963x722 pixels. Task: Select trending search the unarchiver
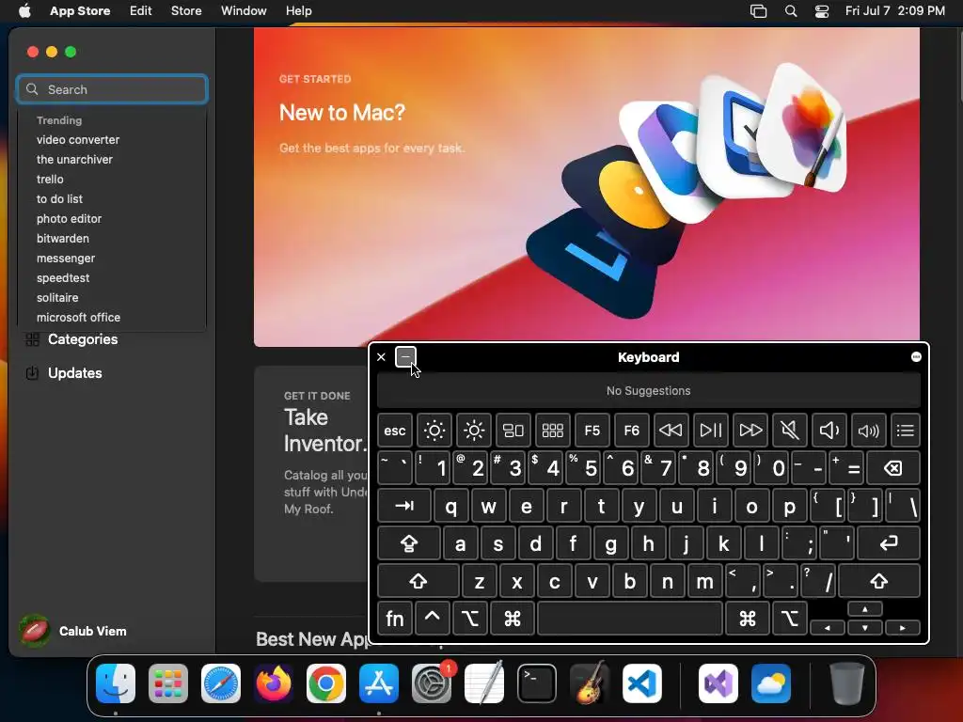coord(74,160)
